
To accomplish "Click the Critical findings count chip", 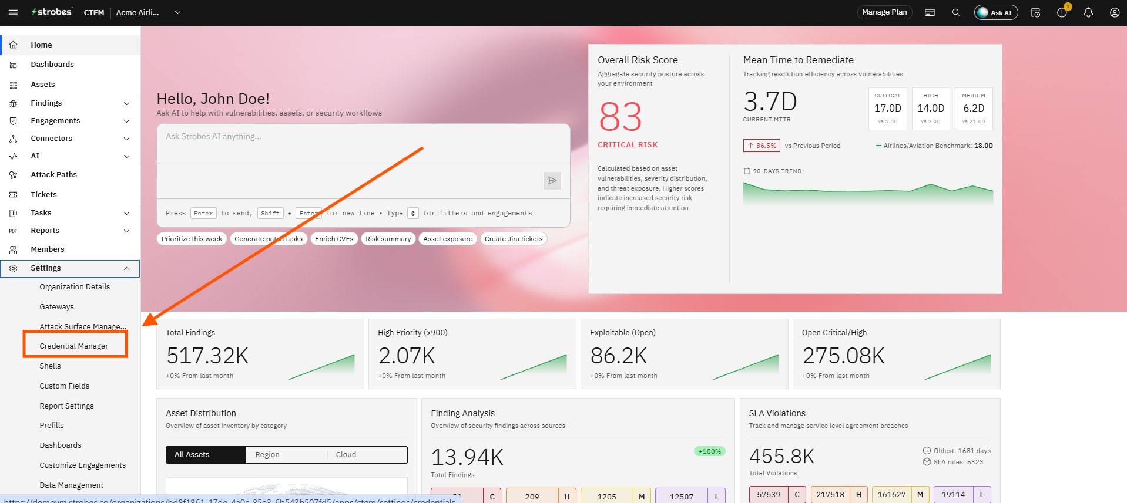I will tap(466, 496).
